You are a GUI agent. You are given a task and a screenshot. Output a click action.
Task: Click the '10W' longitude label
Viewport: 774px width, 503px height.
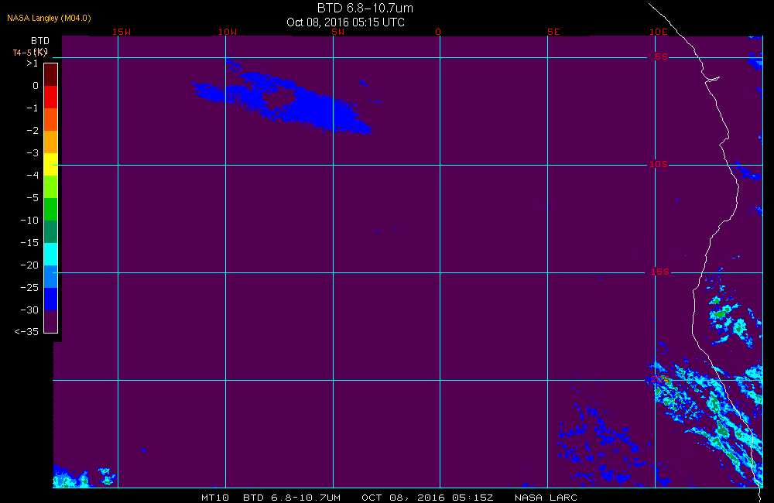[x=228, y=32]
